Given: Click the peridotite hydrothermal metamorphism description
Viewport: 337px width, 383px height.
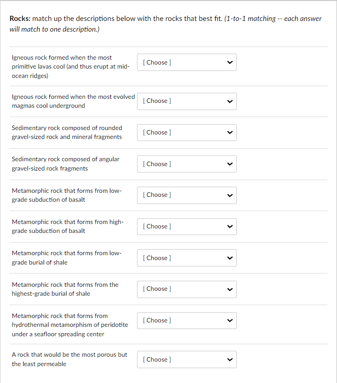Looking at the screenshot, I should (x=70, y=325).
